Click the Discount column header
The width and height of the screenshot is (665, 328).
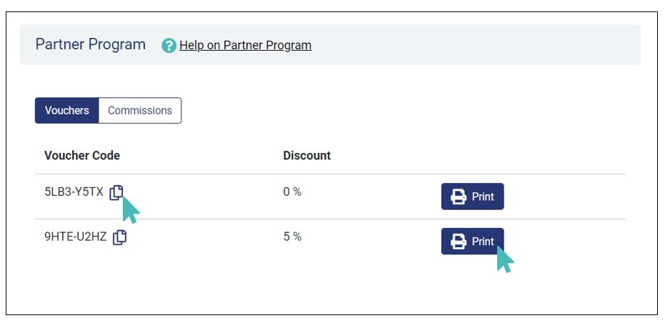(307, 155)
